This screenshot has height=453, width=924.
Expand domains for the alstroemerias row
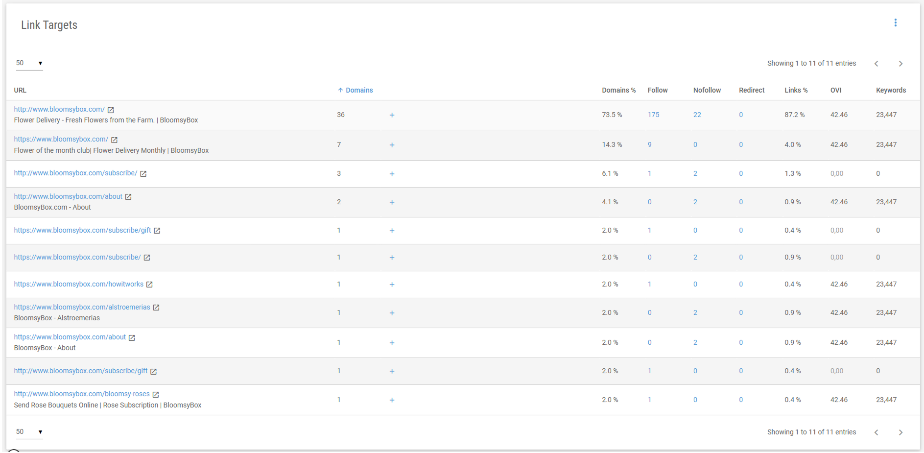tap(392, 313)
